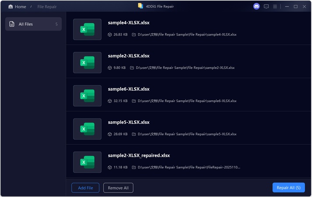Go to Home in the breadcrumb
The height and width of the screenshot is (197, 312).
click(21, 7)
